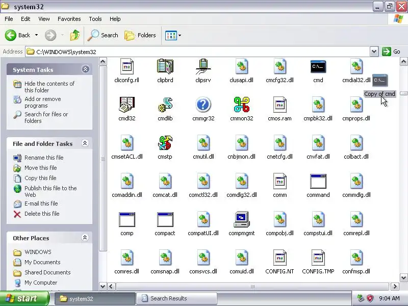Open the Tools menu
Image resolution: width=408 pixels, height=306 pixels.
95,19
